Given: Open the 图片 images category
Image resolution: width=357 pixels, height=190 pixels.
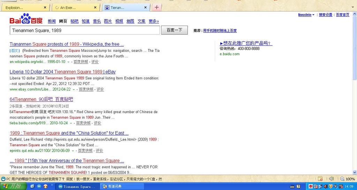Looking at the screenshot, I should pos(108,21).
